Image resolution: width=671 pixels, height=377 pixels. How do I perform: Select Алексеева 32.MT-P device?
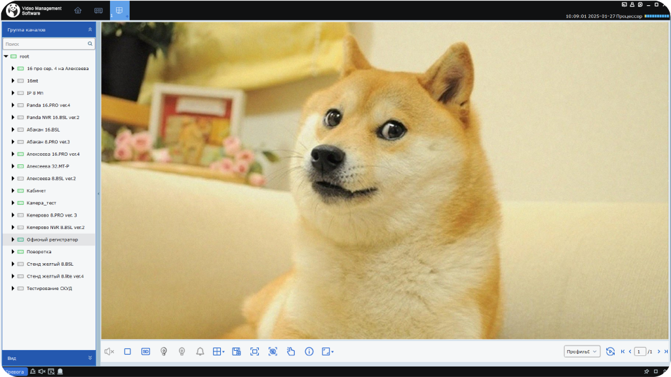[48, 166]
